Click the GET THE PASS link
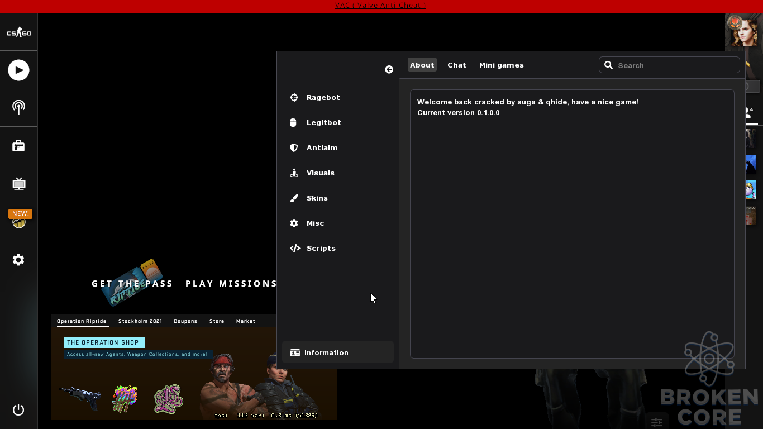 (x=132, y=284)
